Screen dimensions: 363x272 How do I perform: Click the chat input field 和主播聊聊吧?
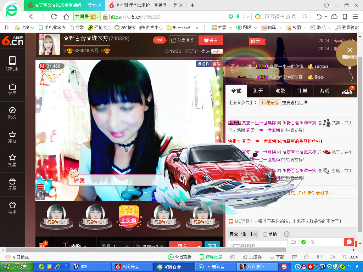click(257, 245)
